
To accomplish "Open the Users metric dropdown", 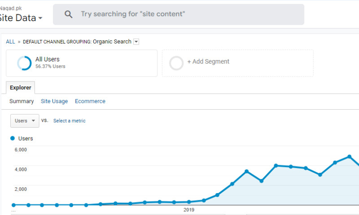I will pyautogui.click(x=25, y=120).
